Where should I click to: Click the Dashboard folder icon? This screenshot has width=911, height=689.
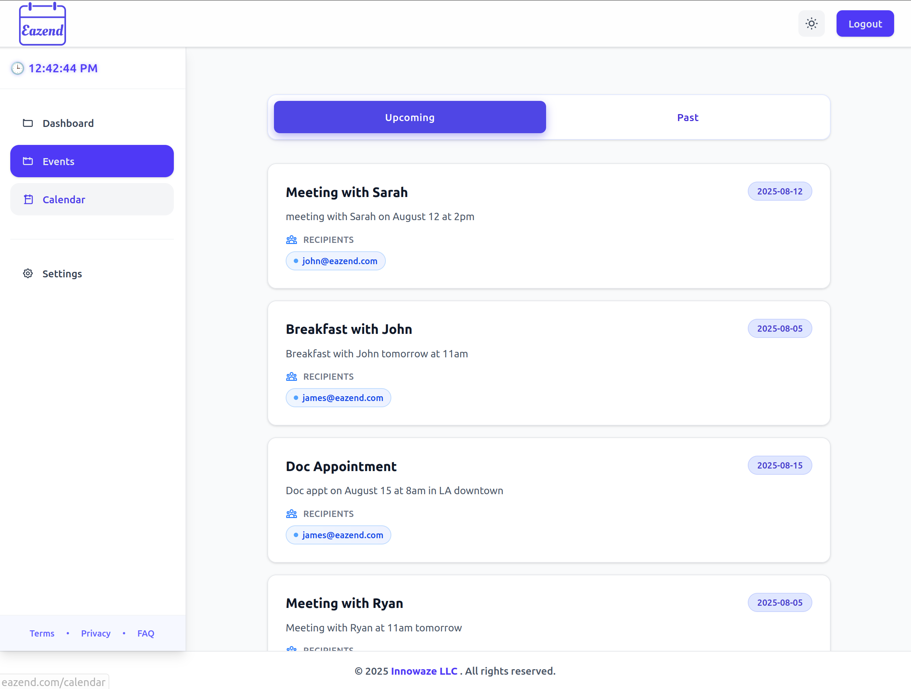(x=28, y=123)
